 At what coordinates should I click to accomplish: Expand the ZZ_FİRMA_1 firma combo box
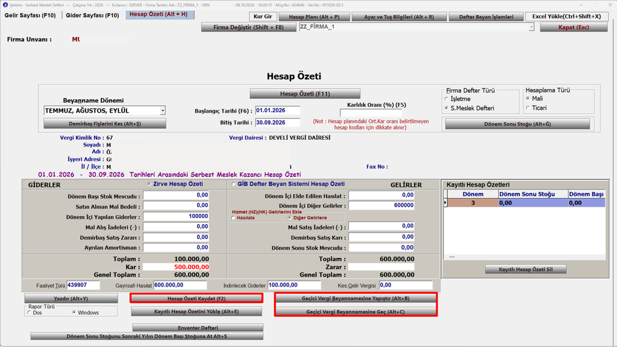(531, 27)
